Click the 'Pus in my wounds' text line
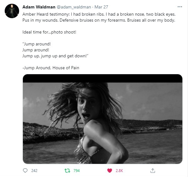 (99, 20)
